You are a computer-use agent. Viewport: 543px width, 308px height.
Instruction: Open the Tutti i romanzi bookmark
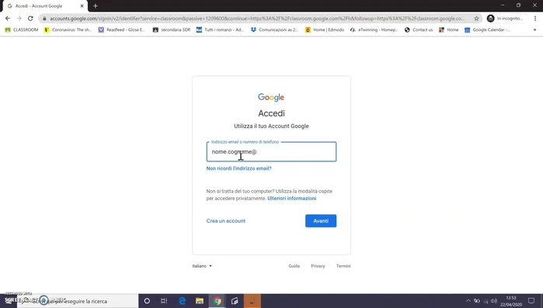pos(220,29)
